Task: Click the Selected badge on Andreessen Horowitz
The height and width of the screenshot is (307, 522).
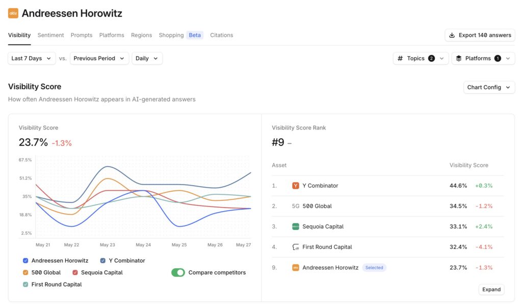Action: [374, 267]
